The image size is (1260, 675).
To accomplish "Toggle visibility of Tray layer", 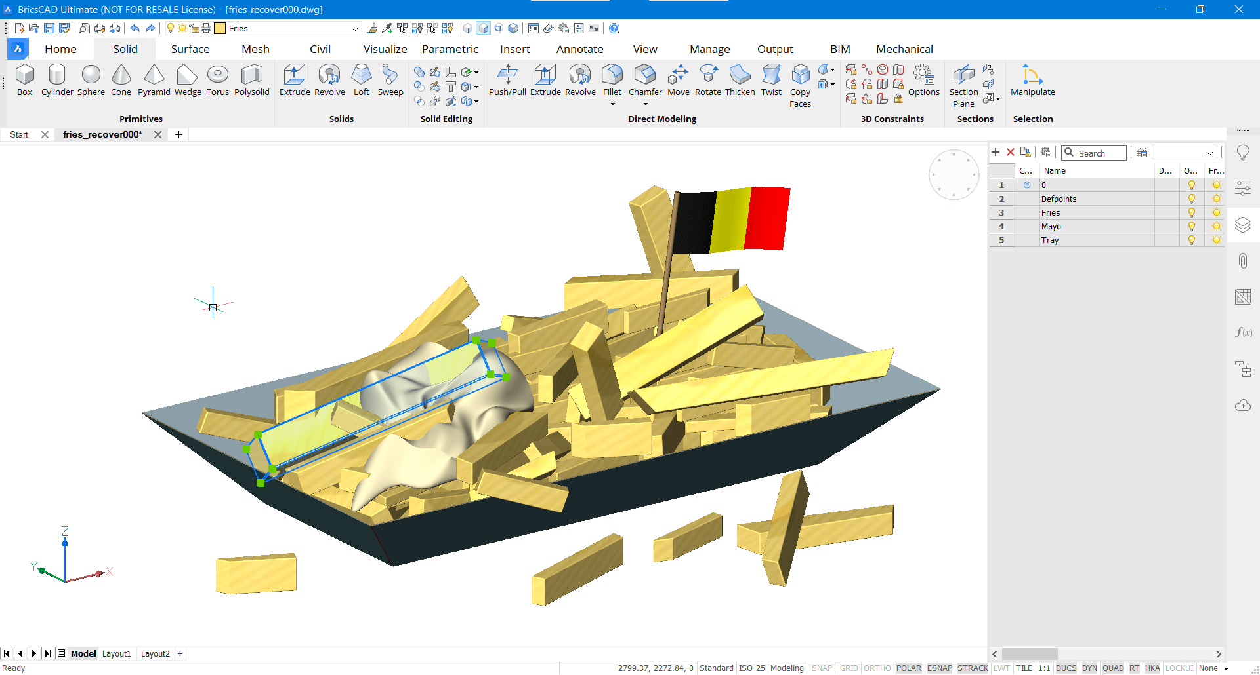I will pos(1192,240).
